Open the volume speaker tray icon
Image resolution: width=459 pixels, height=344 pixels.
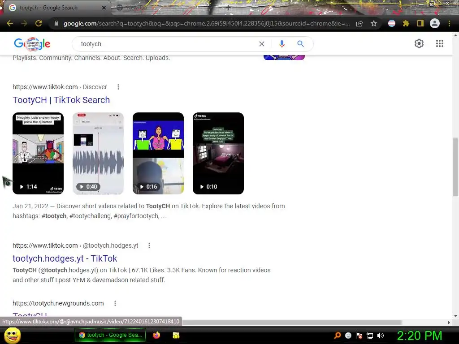(381, 335)
